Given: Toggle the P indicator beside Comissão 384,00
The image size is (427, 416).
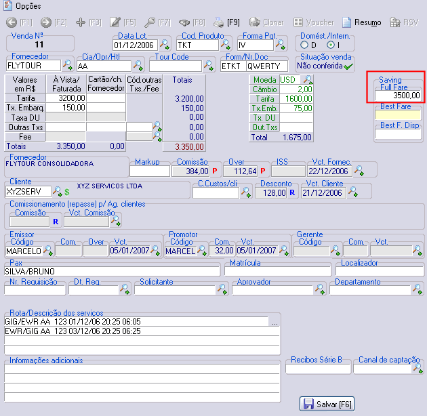Looking at the screenshot, I should pyautogui.click(x=215, y=171).
